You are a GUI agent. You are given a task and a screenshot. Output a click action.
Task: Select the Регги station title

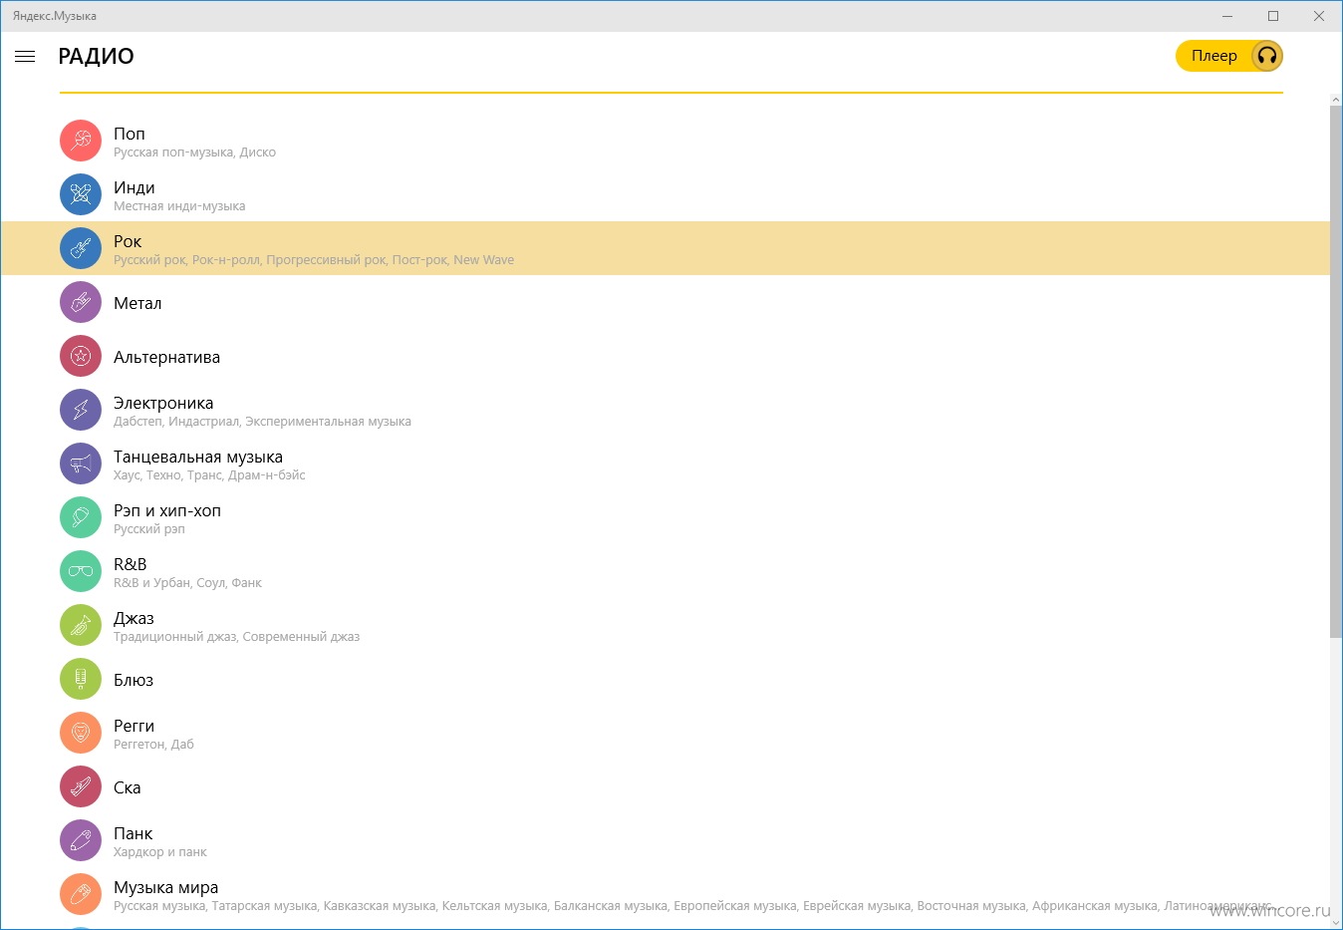[x=134, y=726]
